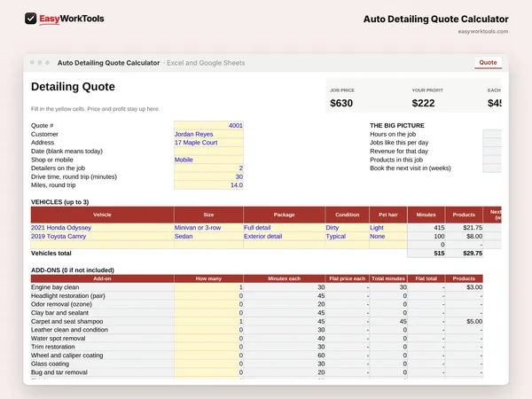Open the Quote tab
Viewport: 532px width, 399px height.
[488, 62]
